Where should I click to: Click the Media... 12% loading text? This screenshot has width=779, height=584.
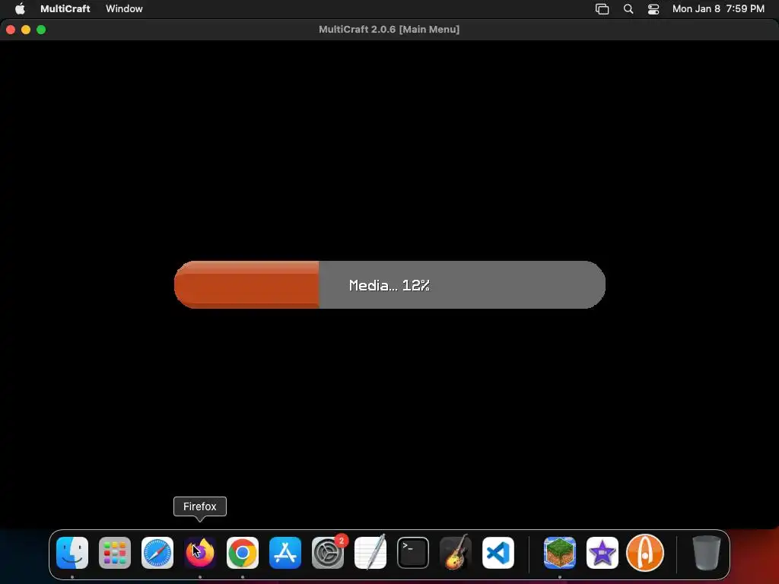tap(389, 286)
